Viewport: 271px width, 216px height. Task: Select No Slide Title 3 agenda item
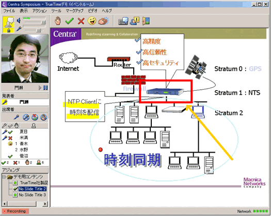tap(32, 195)
